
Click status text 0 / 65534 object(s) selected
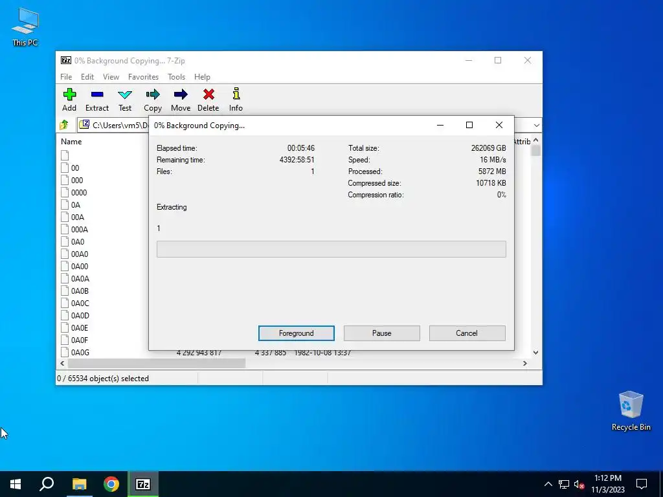[103, 378]
